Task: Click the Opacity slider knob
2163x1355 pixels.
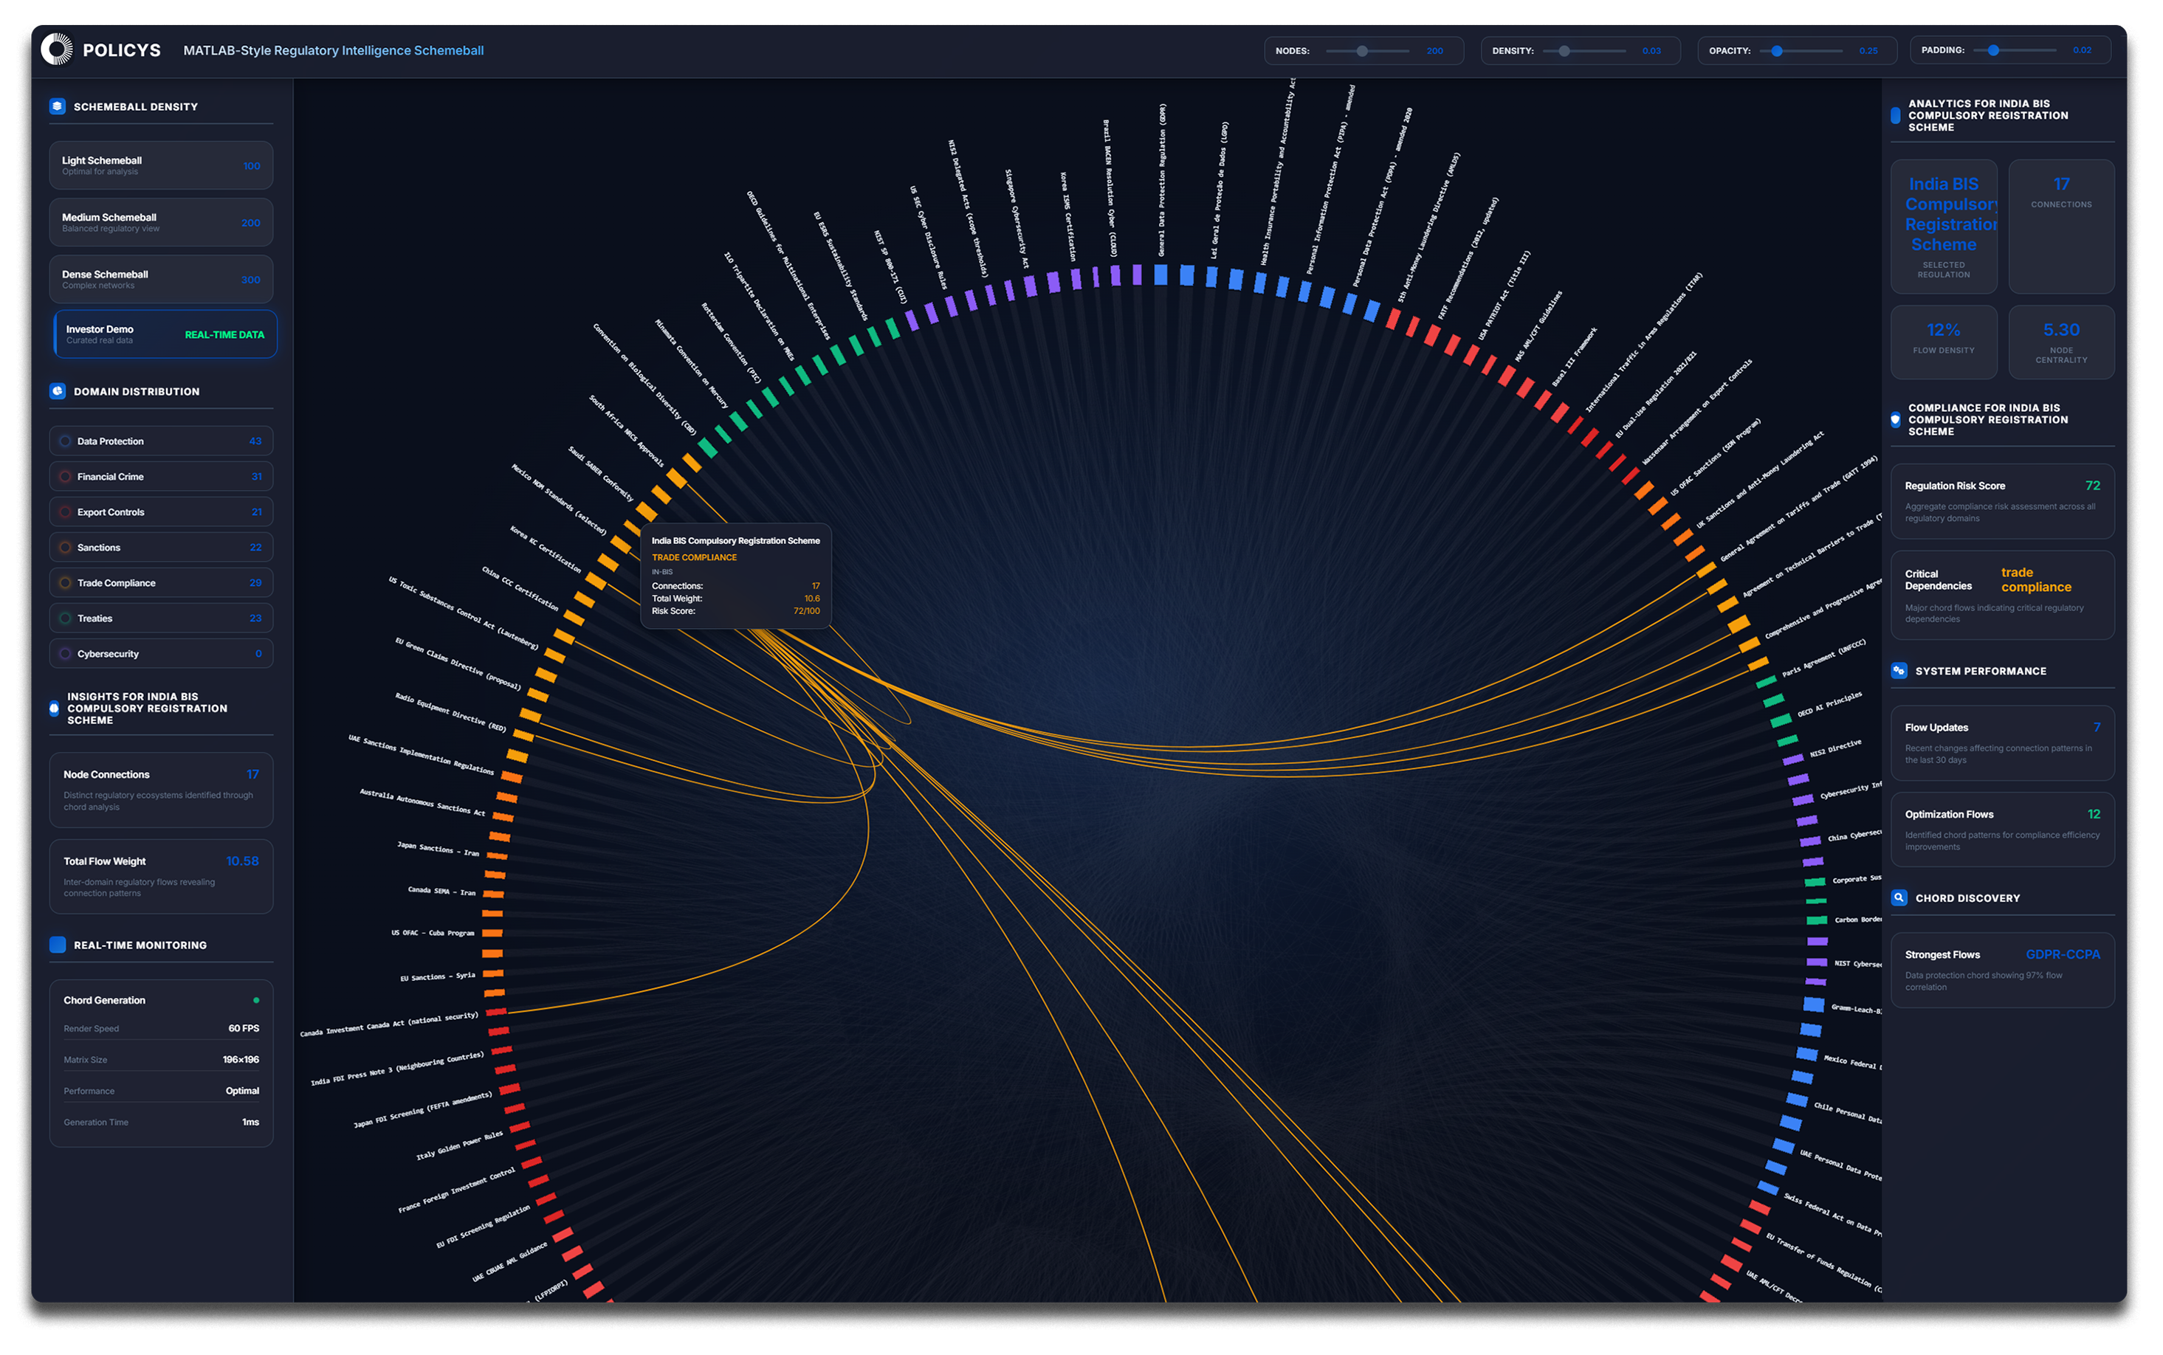Action: (x=1777, y=51)
